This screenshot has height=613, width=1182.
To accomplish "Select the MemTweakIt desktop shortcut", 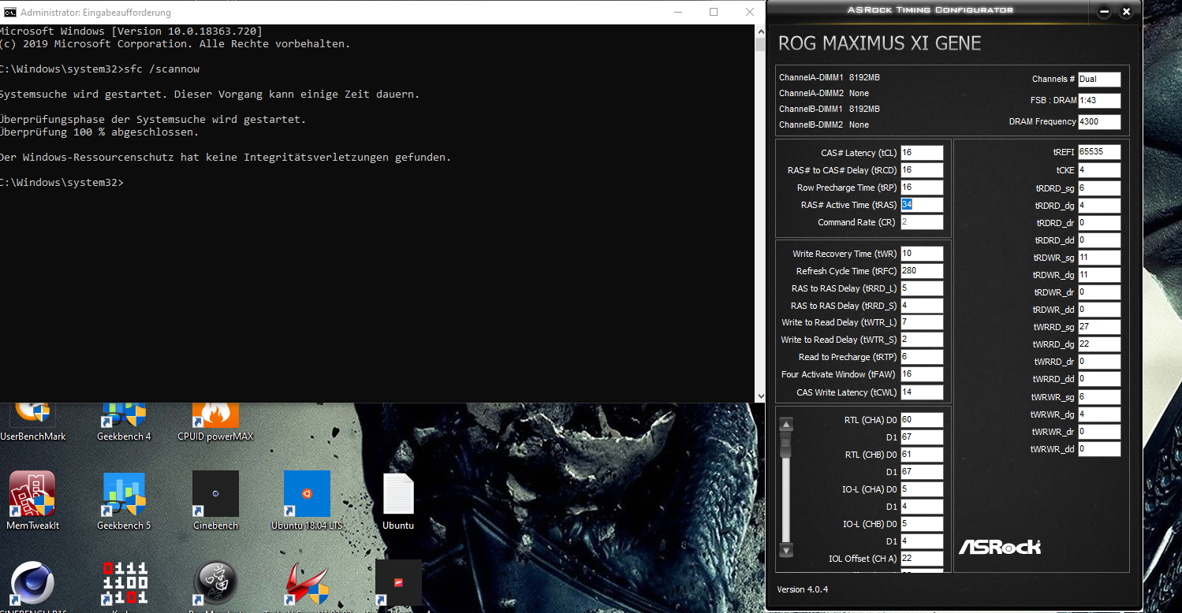I will (x=32, y=500).
